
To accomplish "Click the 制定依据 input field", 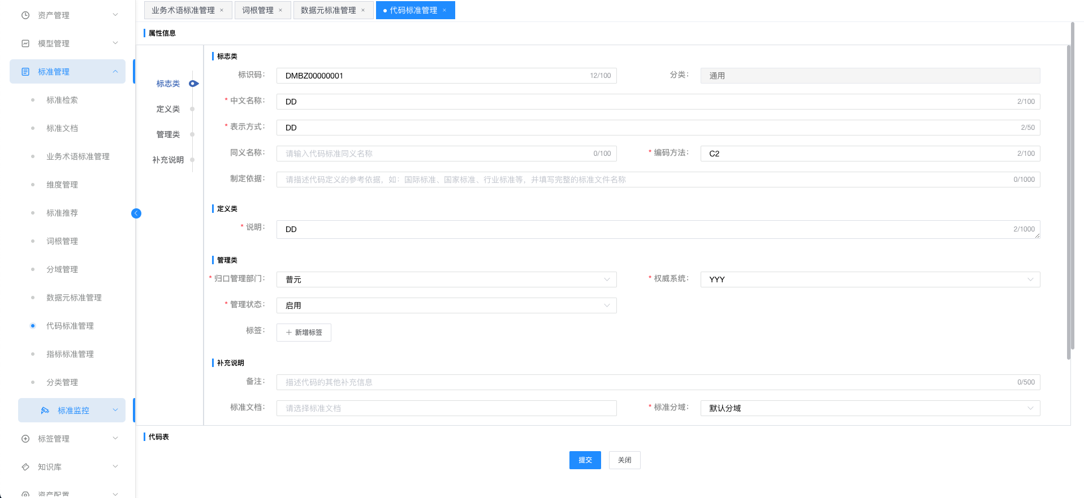I will pyautogui.click(x=658, y=180).
